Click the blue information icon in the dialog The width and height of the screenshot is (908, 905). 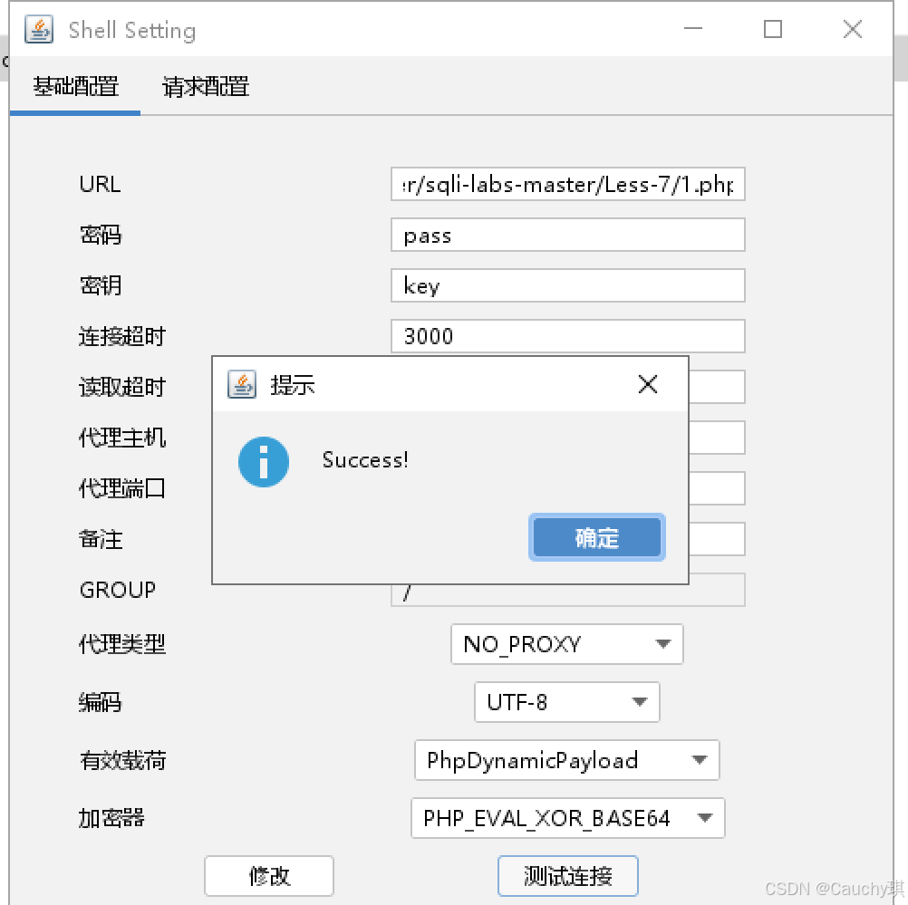[x=263, y=462]
